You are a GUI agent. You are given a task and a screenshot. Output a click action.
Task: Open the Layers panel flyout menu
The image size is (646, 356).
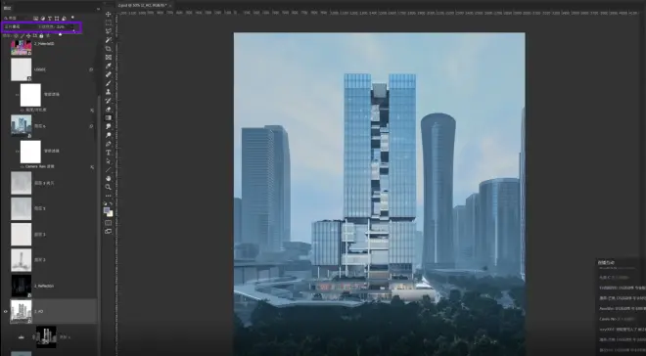98,8
